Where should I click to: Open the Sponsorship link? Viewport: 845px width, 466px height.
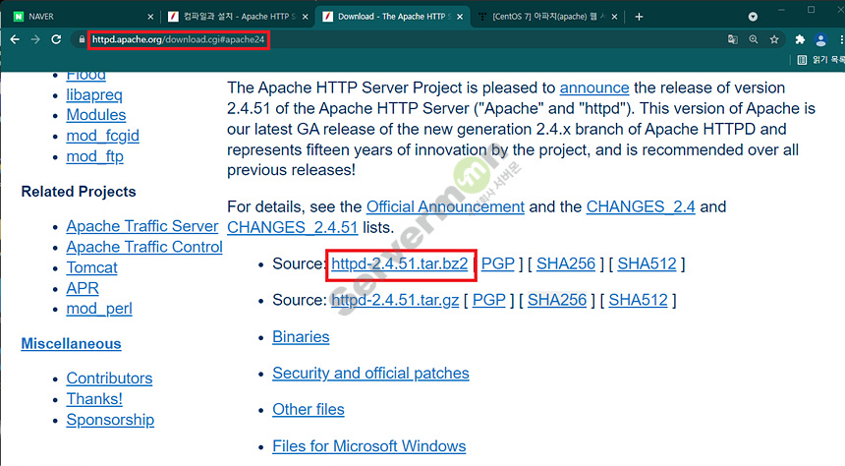tap(110, 420)
